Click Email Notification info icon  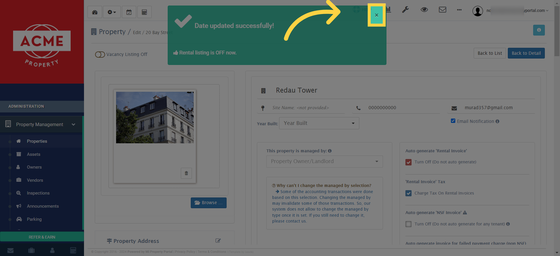click(497, 121)
